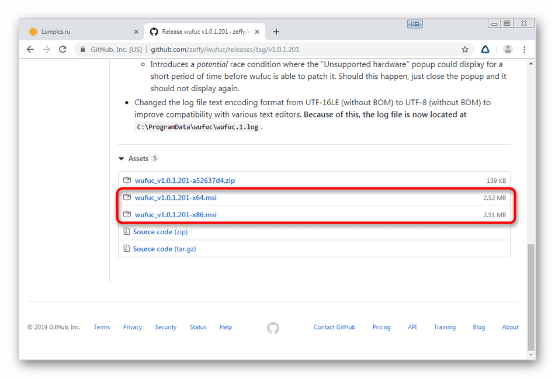Download wufuc_v1.0.1.201-x86.msi installer

[x=175, y=215]
